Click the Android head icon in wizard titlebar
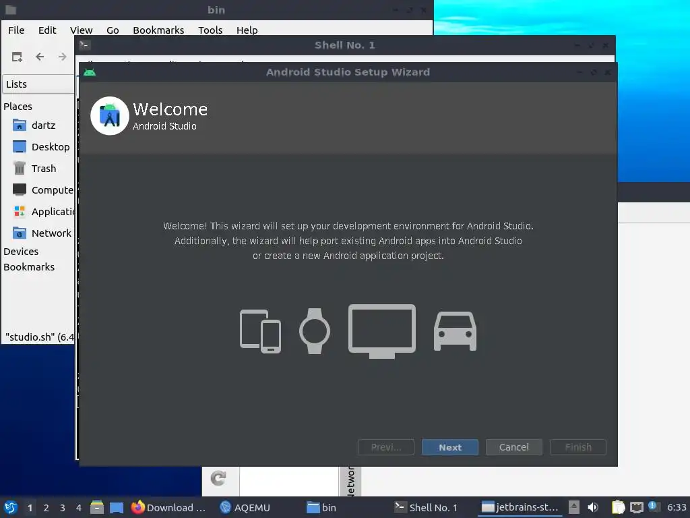Viewport: 690px width, 518px height. (x=90, y=72)
